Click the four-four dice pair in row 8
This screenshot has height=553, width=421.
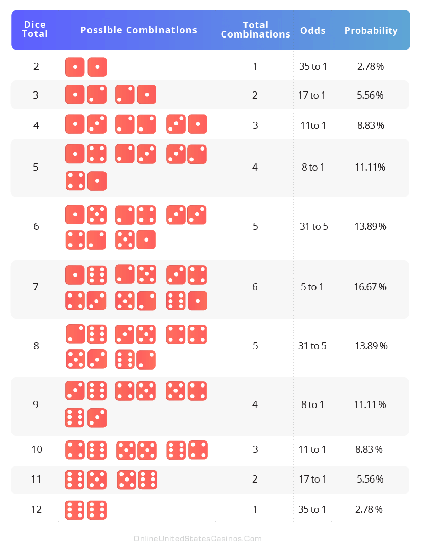click(187, 335)
